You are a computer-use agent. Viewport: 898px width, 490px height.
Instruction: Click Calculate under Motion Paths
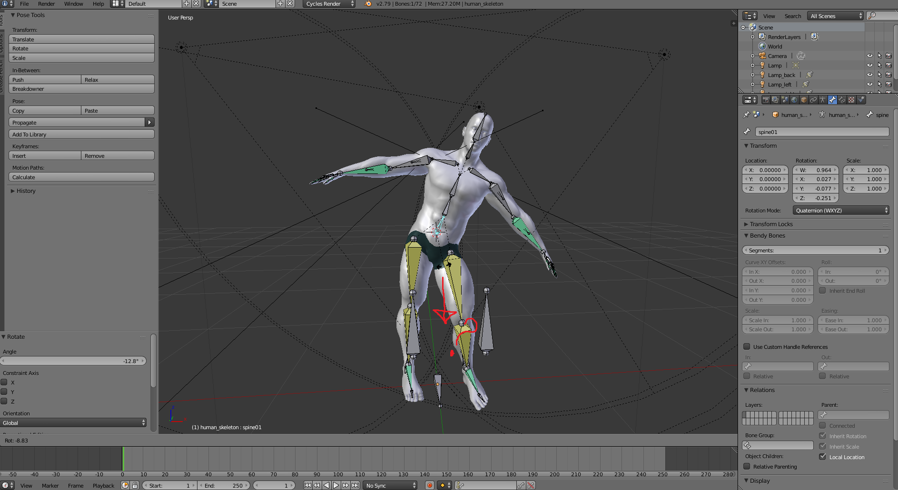pyautogui.click(x=81, y=177)
